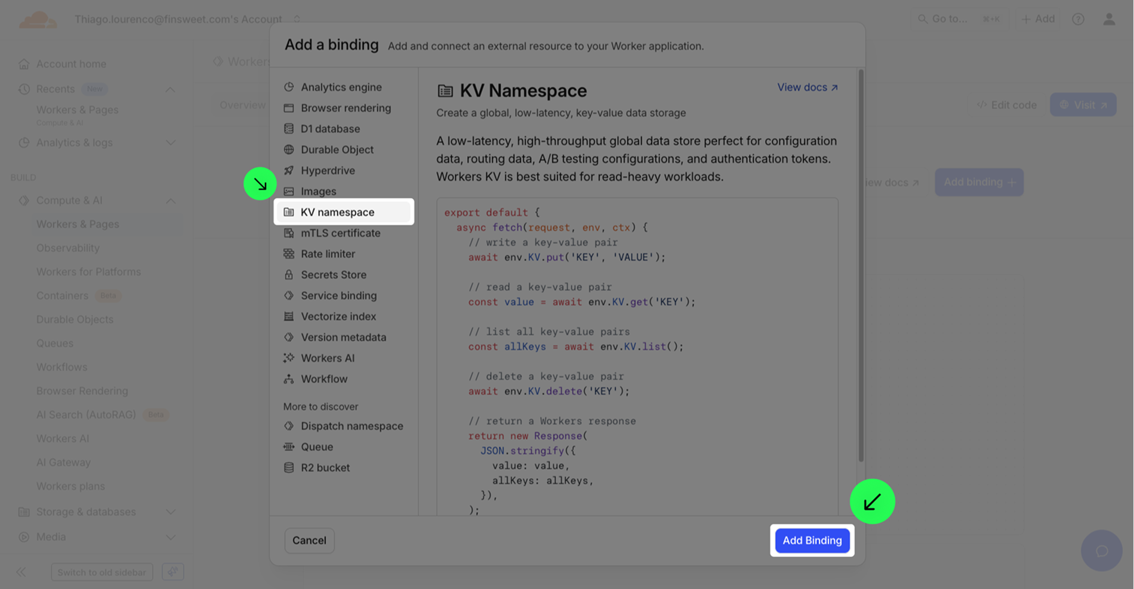The height and width of the screenshot is (589, 1134).
Task: Click the Images icon in binding list
Action: (289, 191)
